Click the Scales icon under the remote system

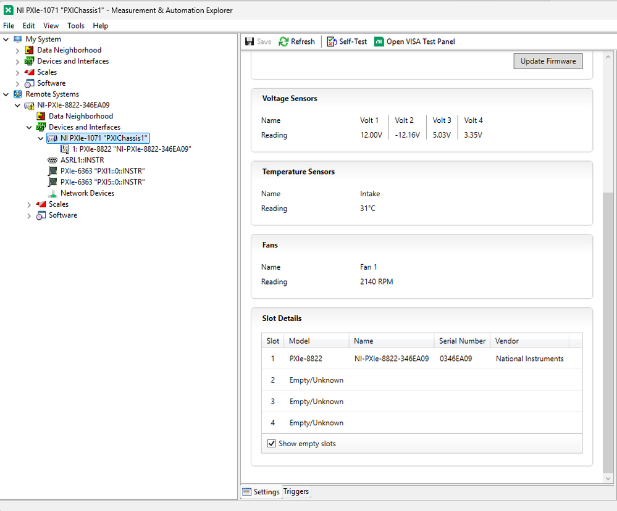41,204
